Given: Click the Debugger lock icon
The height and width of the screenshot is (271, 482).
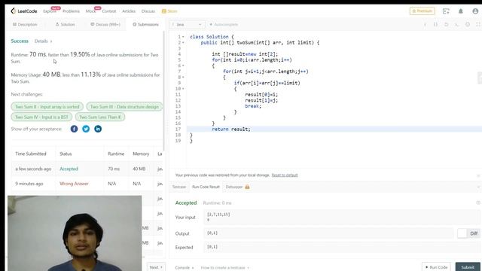Looking at the screenshot, I should pyautogui.click(x=247, y=187).
